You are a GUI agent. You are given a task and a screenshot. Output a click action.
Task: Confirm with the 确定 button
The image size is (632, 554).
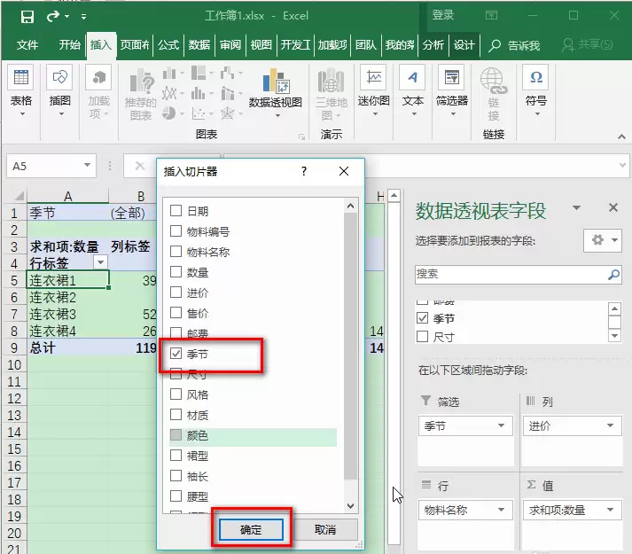(251, 529)
